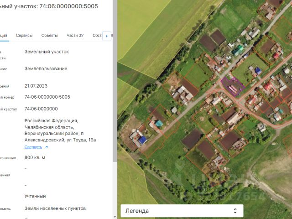The height and width of the screenshot is (219, 292).
Task: Select the quarter value 74:06:0000000
Action: [x=41, y=109]
